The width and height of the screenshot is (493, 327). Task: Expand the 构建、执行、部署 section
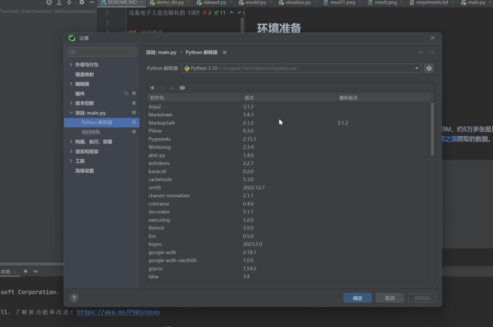tap(71, 142)
